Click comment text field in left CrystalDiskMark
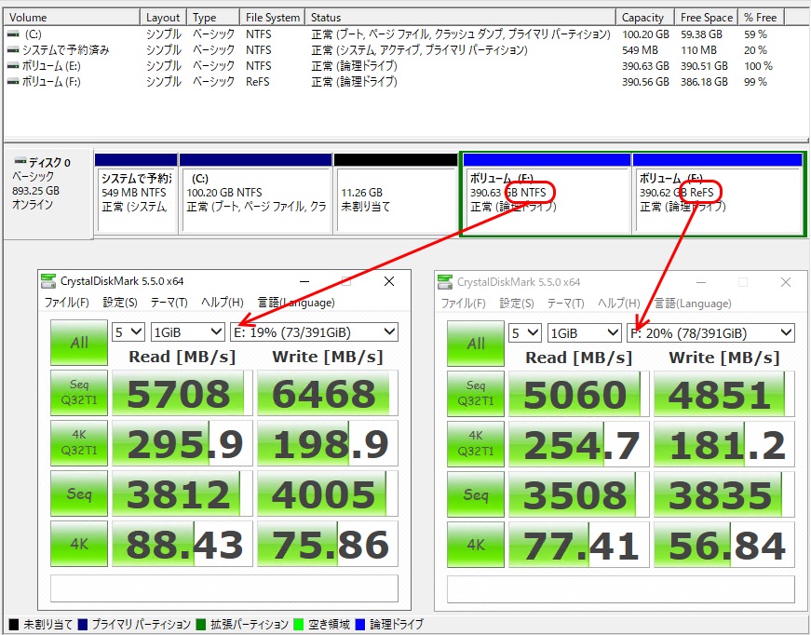The width and height of the screenshot is (811, 635). pos(224,588)
